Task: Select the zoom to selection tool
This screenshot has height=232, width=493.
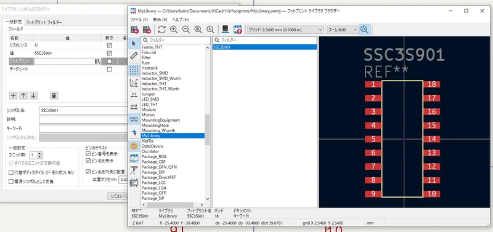Action: click(x=210, y=30)
